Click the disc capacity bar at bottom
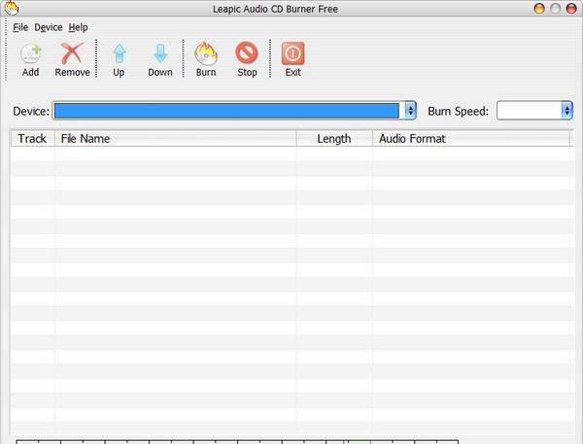This screenshot has height=444, width=583. point(237,442)
